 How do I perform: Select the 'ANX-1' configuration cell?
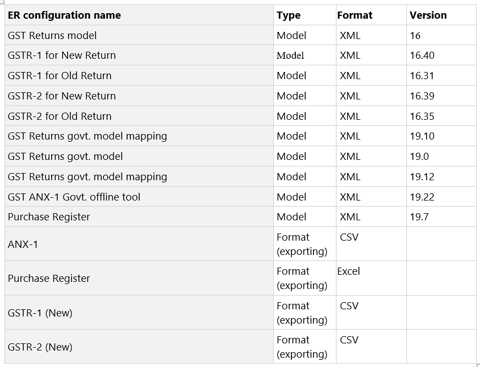pos(139,244)
